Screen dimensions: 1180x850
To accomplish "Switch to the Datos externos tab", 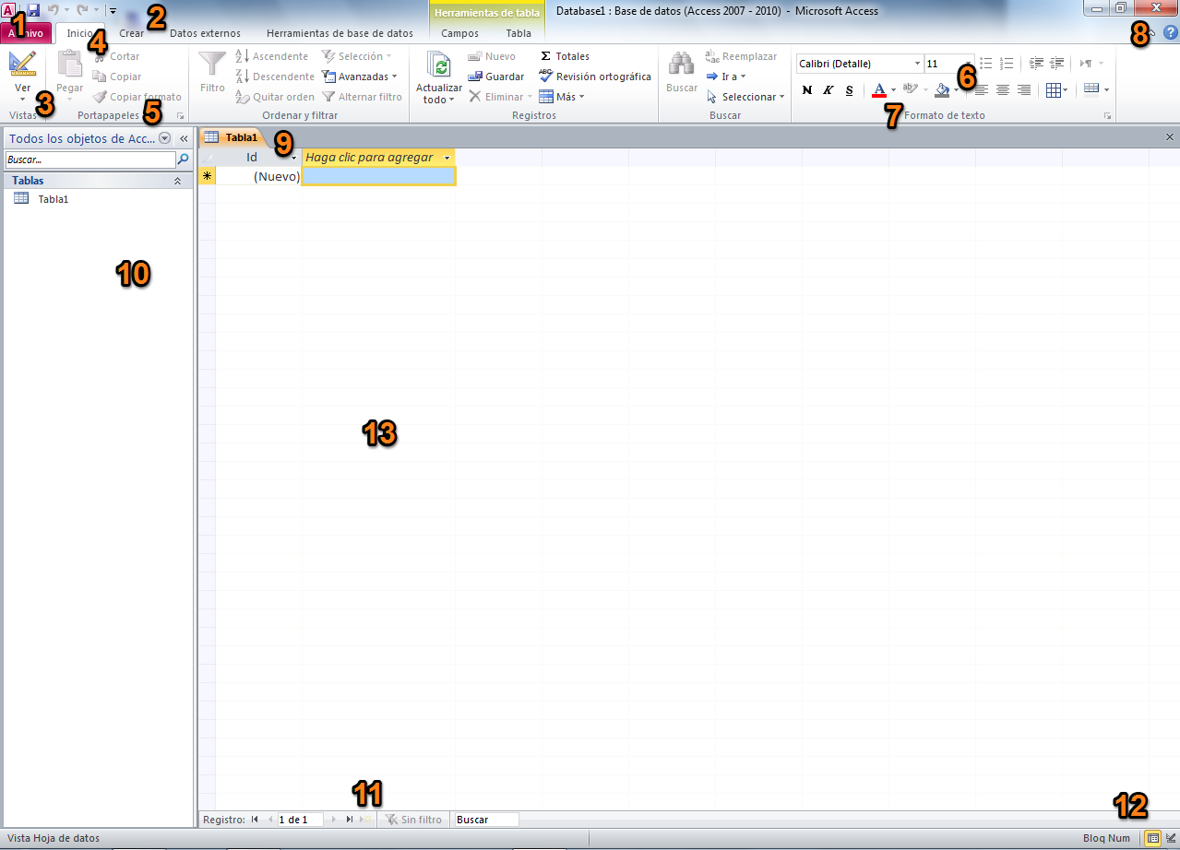I will [205, 33].
